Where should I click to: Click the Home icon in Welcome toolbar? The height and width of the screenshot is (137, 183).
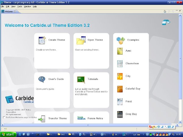pos(165,11)
